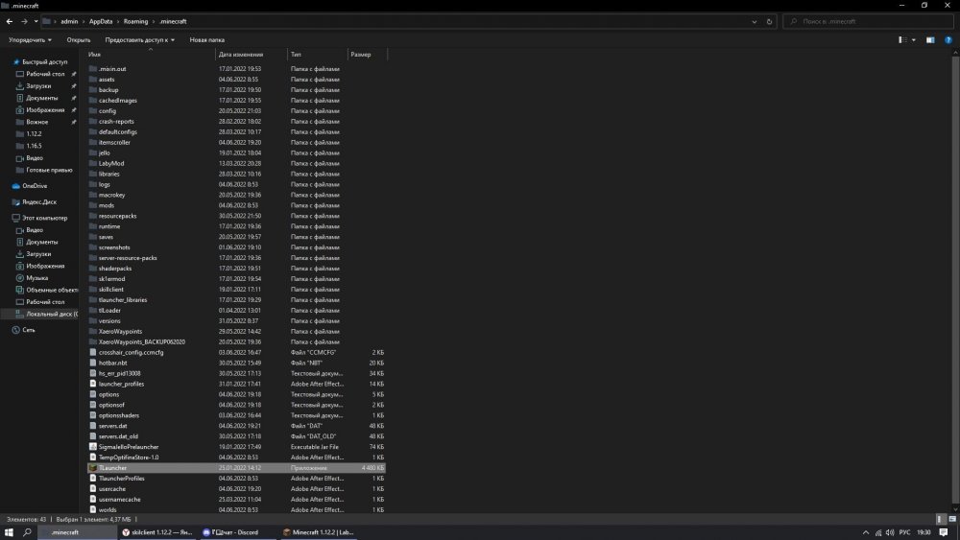Select the shaderpacks folder
Image resolution: width=960 pixels, height=540 pixels.
pos(115,269)
